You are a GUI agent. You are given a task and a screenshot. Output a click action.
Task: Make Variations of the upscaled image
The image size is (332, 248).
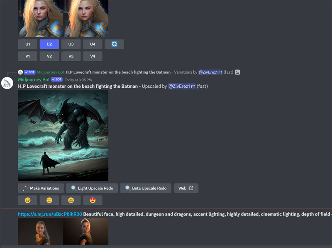pyautogui.click(x=41, y=188)
